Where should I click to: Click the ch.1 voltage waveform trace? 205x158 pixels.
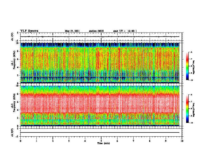(100, 37)
